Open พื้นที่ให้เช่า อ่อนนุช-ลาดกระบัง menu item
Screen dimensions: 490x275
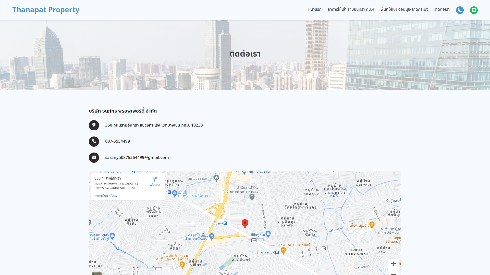(404, 9)
